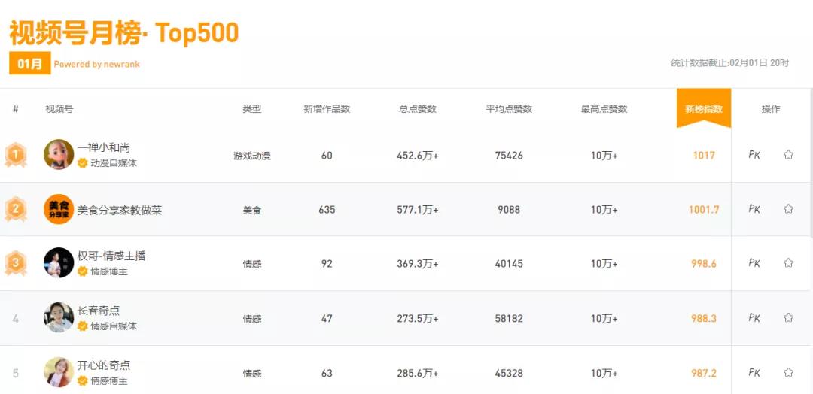The image size is (813, 394).
Task: Click the PK icon for 开心的奇点
Action: [x=754, y=372]
